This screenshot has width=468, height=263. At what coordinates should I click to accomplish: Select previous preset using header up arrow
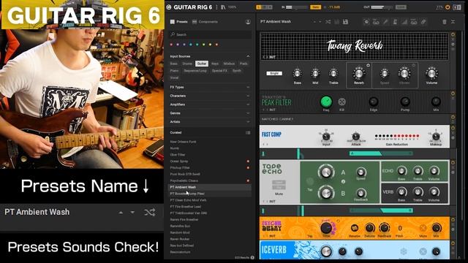pos(314,22)
